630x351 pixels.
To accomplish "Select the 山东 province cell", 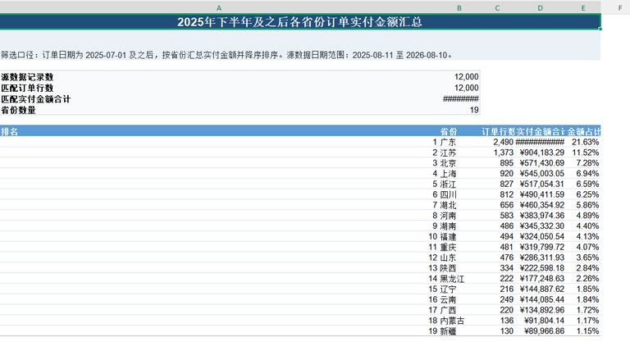I will (459, 258).
